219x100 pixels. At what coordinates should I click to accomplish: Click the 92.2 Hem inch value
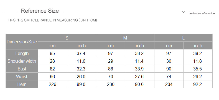click(x=198, y=84)
